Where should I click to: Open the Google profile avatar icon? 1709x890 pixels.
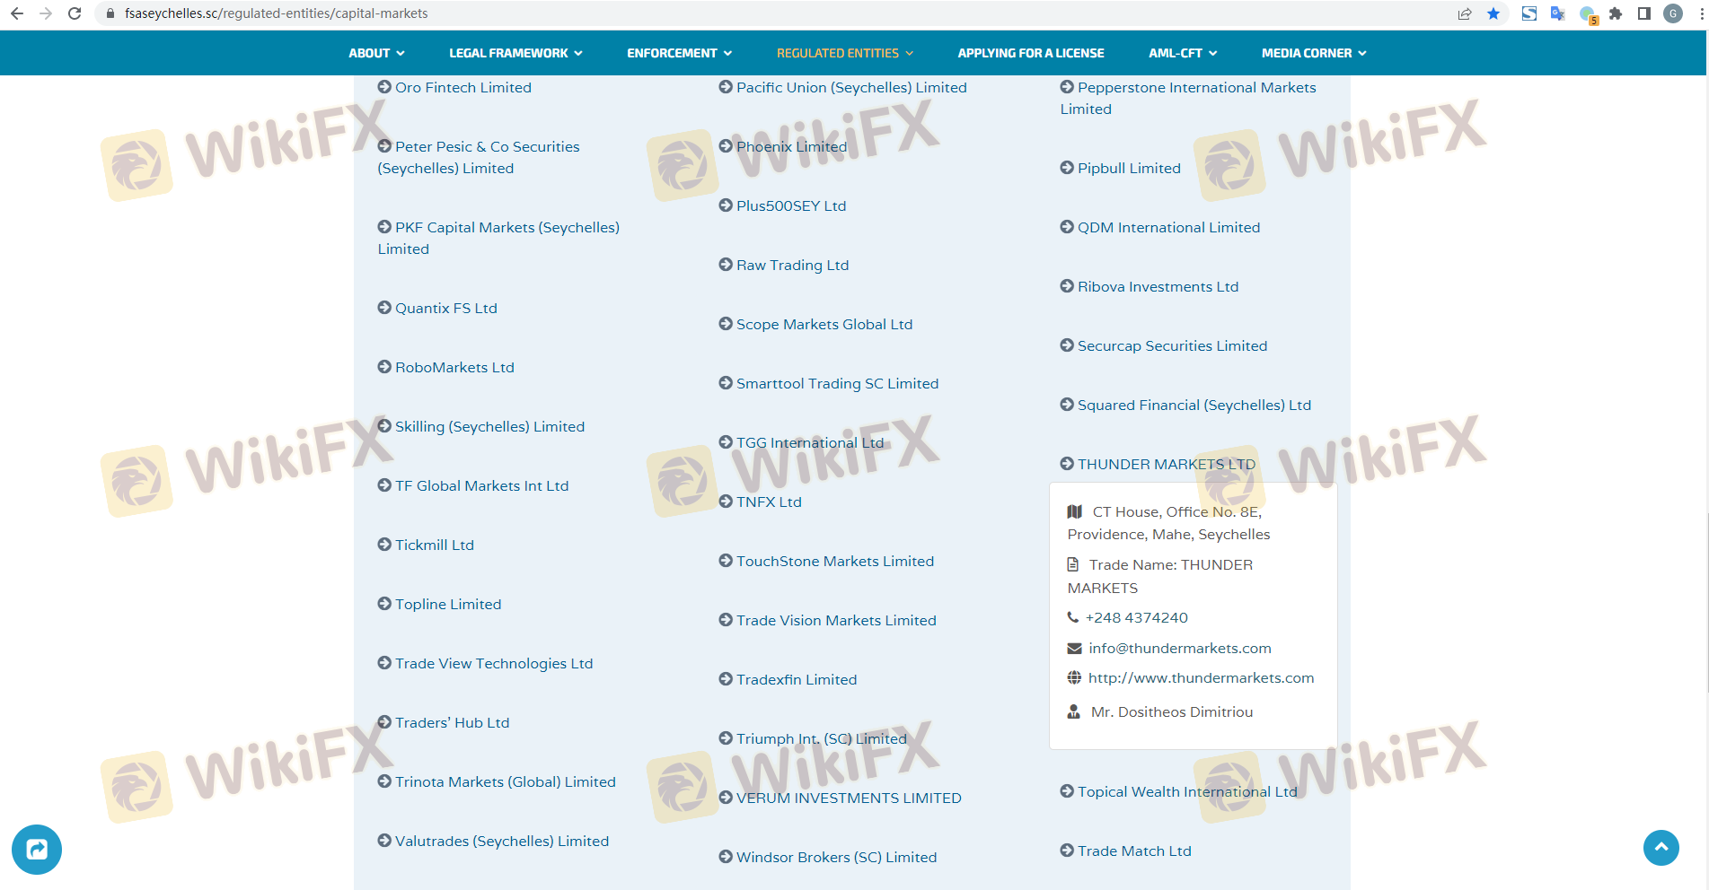tap(1673, 13)
